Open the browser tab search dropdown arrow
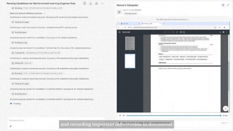The width and height of the screenshot is (233, 131). pyautogui.click(x=119, y=24)
